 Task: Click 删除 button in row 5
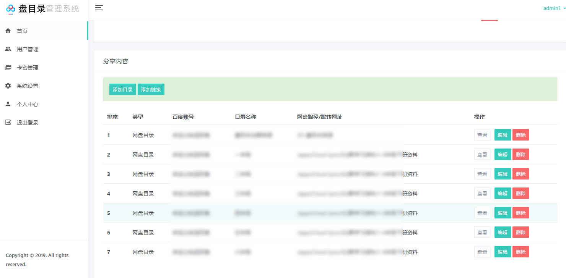[x=521, y=213]
